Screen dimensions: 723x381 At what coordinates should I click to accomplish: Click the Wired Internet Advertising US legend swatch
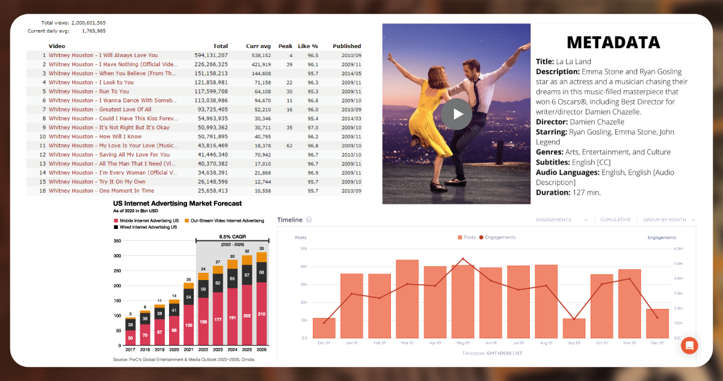coord(115,228)
